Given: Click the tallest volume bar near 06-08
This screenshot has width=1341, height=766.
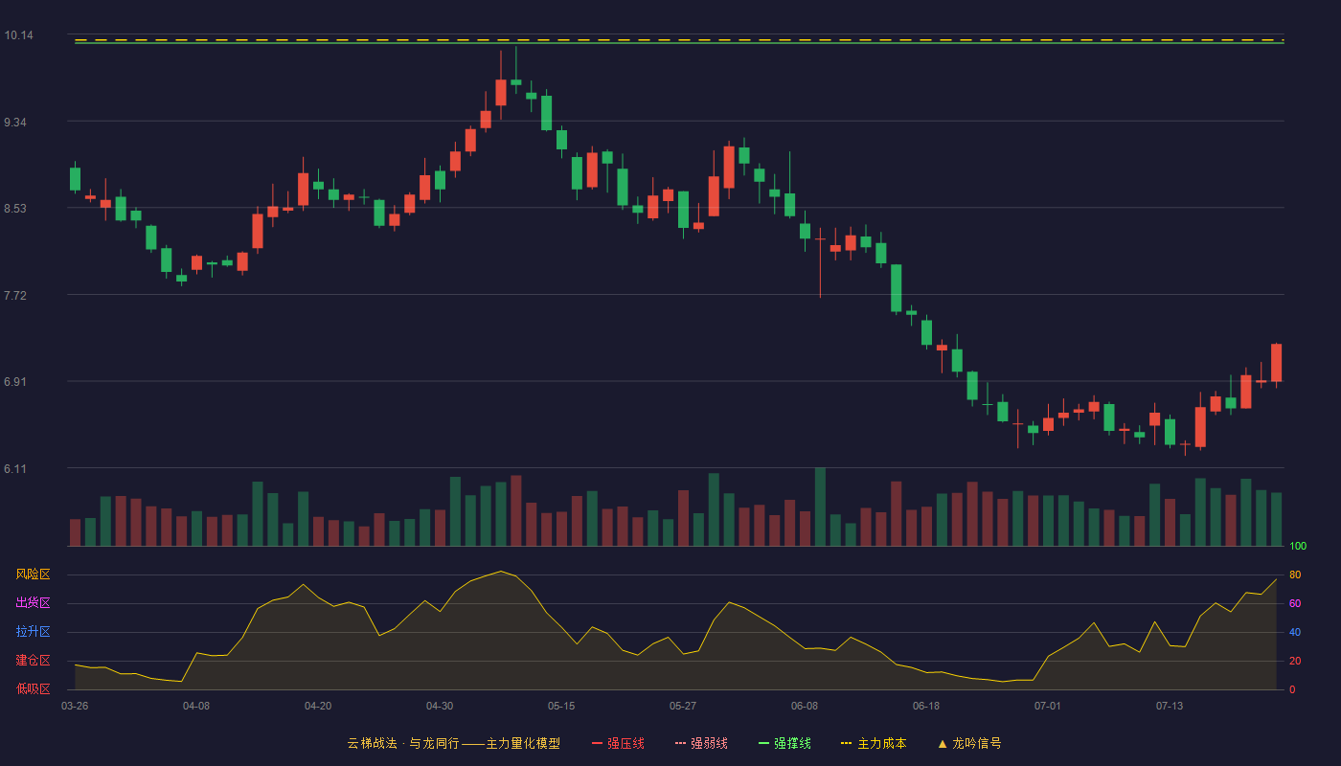Looking at the screenshot, I should coord(820,507).
